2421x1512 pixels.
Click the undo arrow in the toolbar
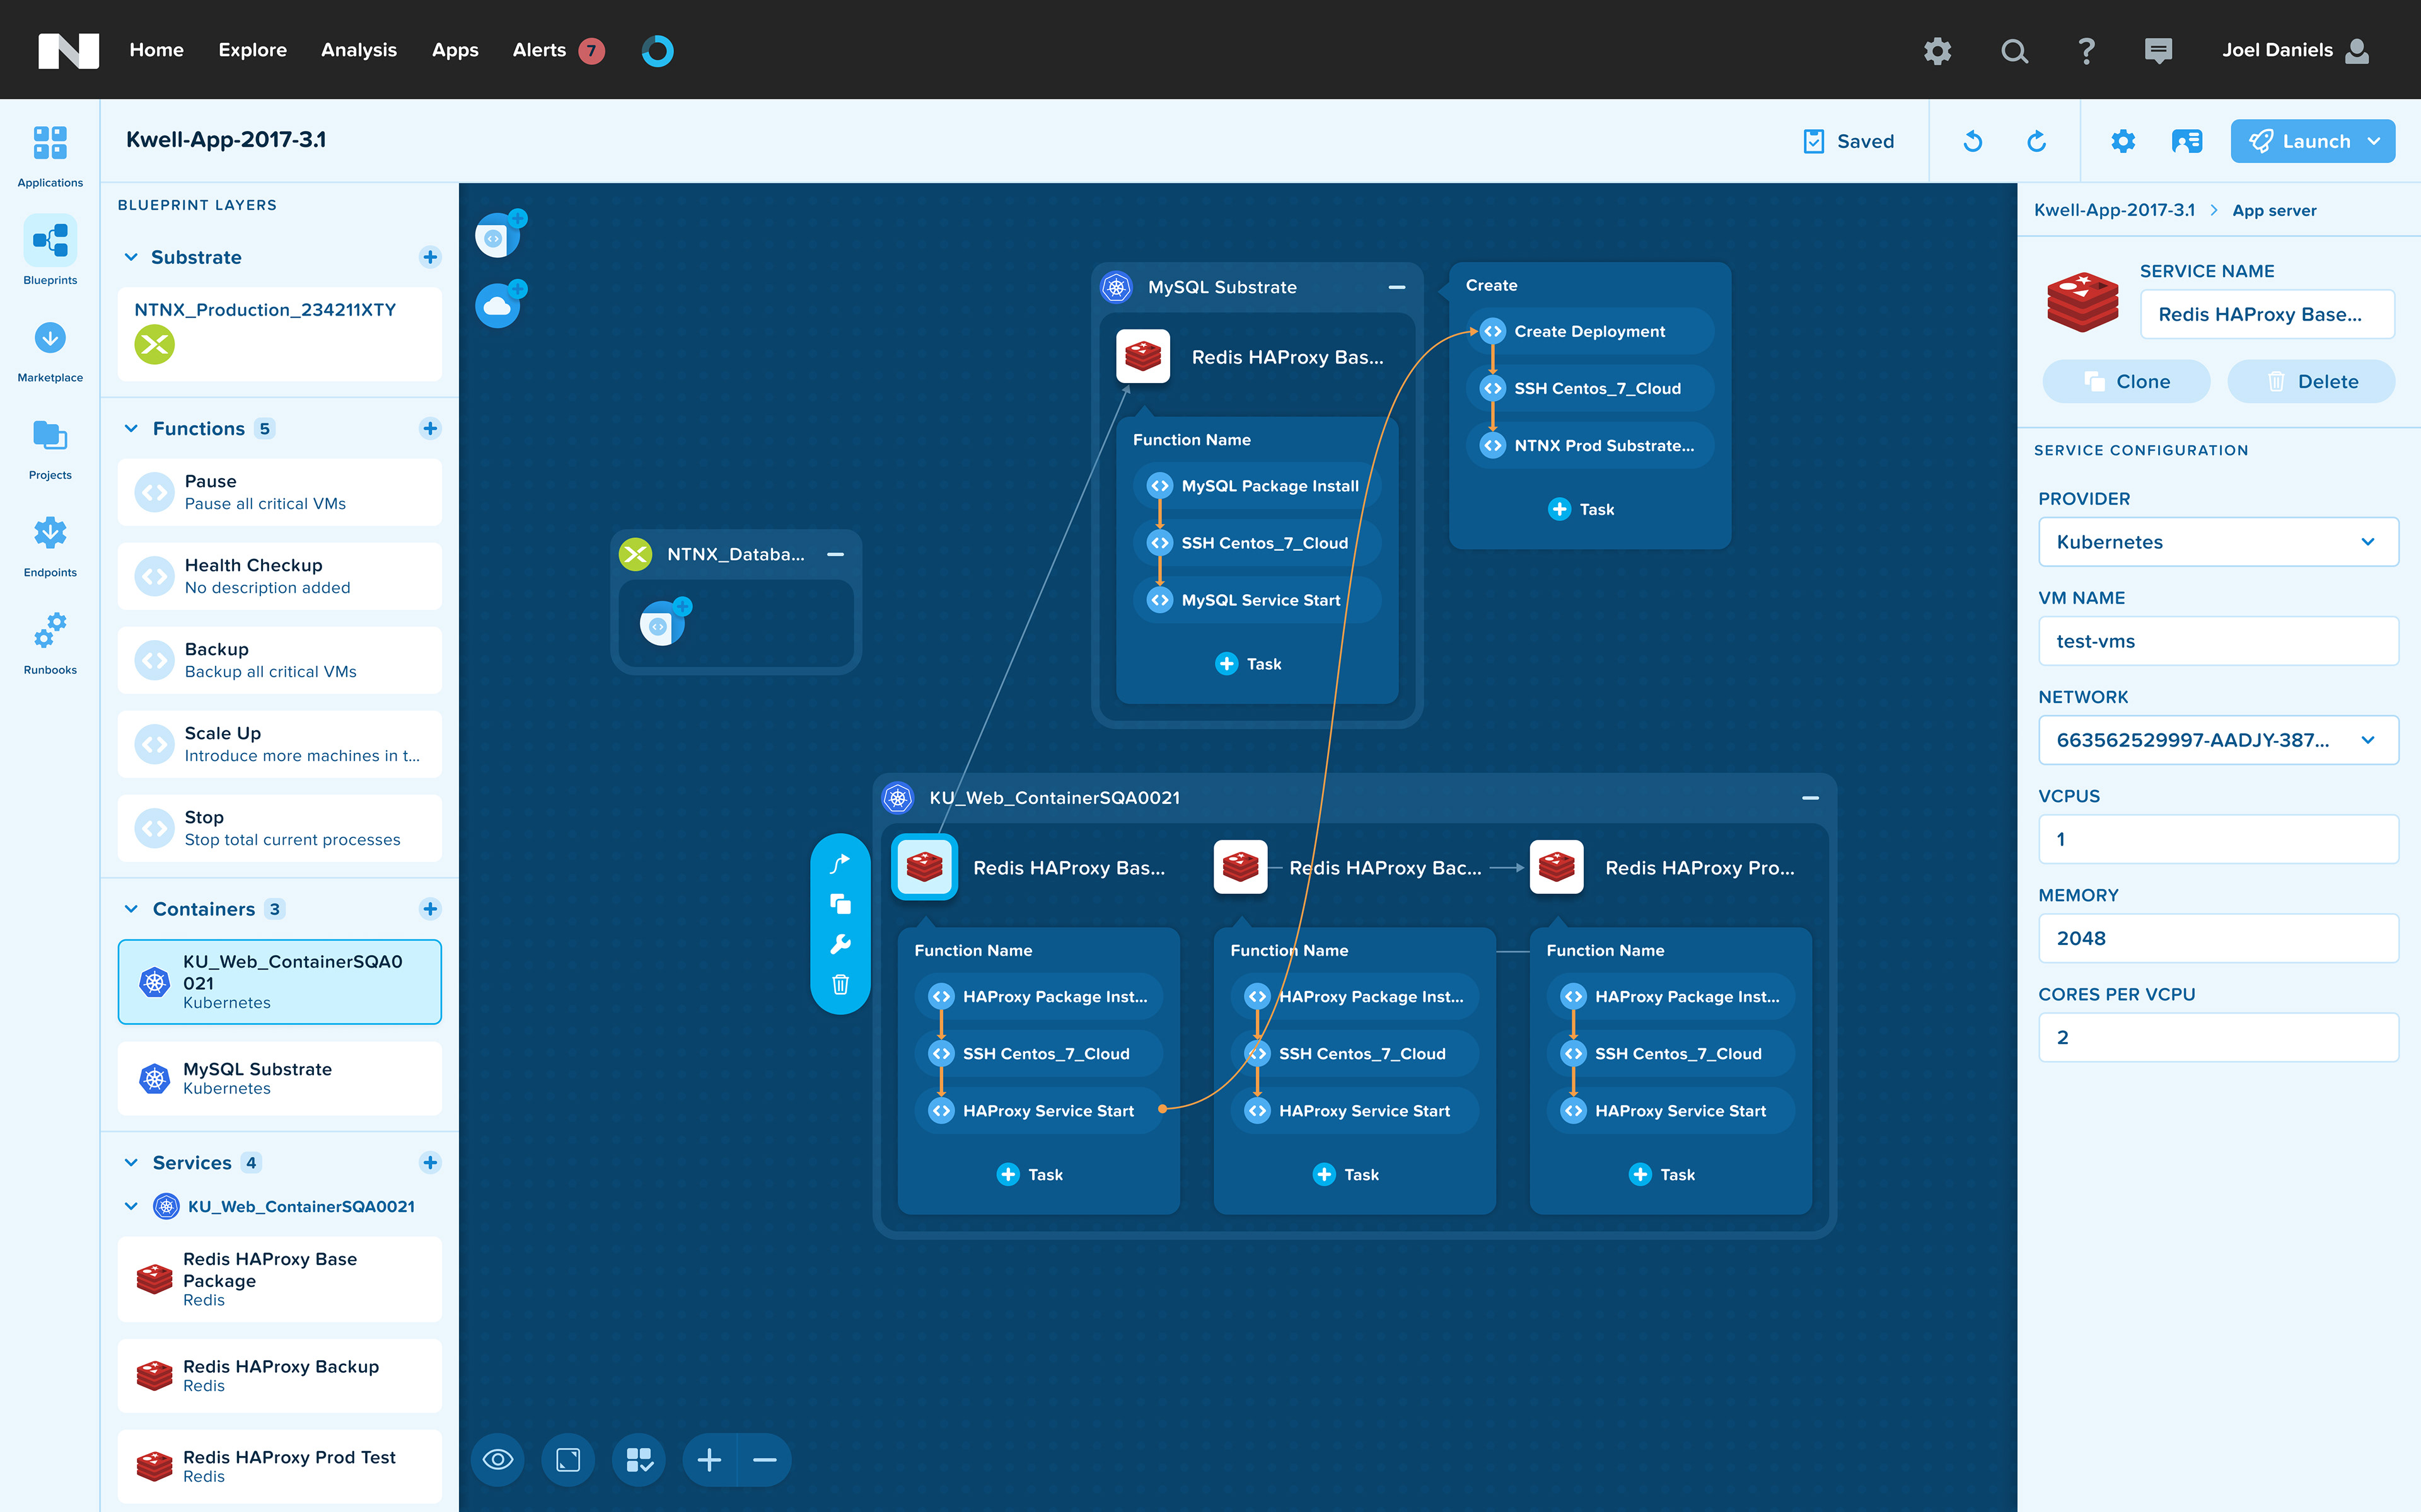pyautogui.click(x=1972, y=141)
